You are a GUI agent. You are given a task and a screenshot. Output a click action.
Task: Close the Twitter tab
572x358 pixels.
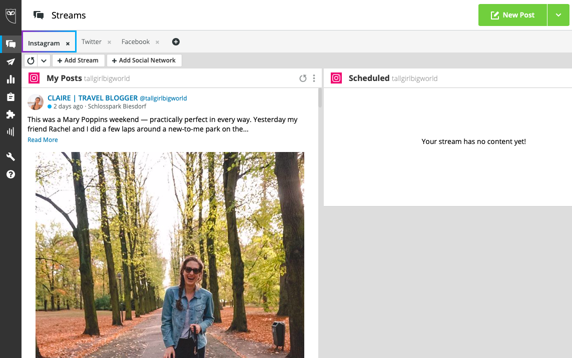(109, 42)
